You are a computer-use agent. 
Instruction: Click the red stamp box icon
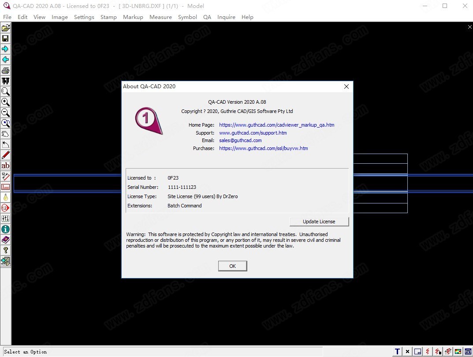[5, 187]
